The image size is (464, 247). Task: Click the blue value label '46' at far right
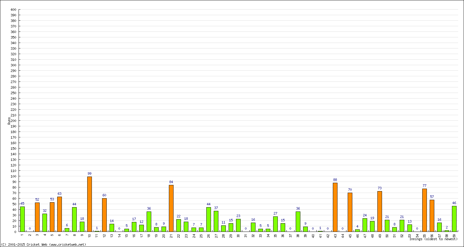(x=454, y=203)
